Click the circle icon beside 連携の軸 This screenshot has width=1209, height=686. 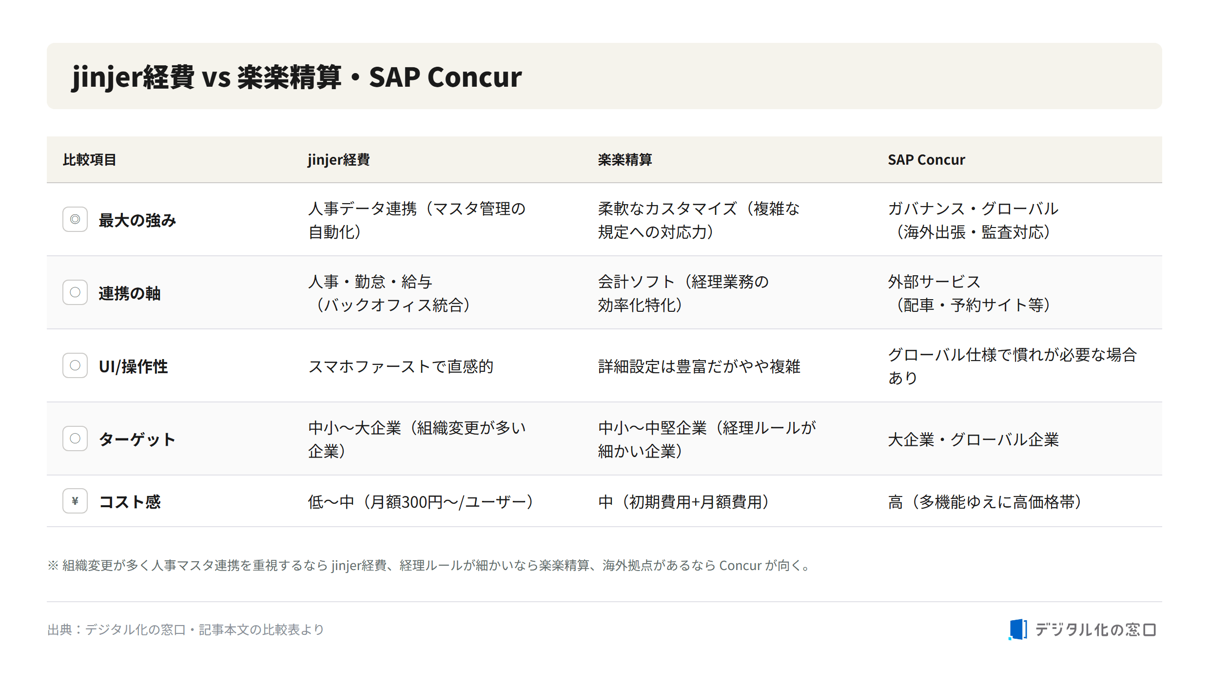point(75,292)
